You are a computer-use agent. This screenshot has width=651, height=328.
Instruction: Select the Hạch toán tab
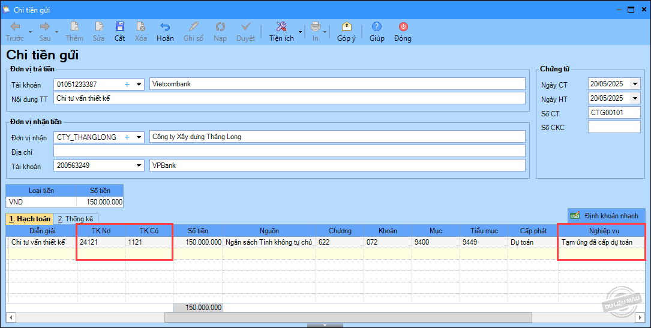[x=29, y=219]
